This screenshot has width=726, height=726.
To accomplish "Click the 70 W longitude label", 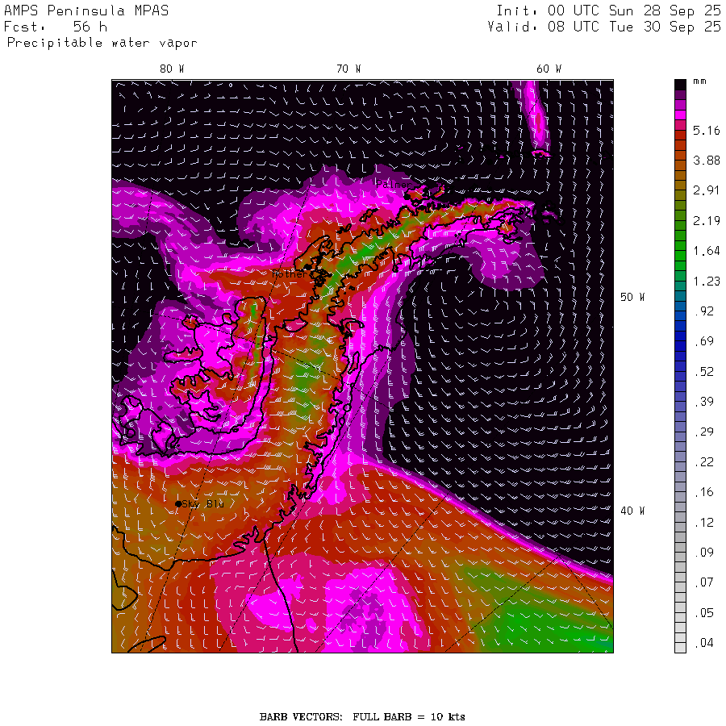I will [x=348, y=69].
